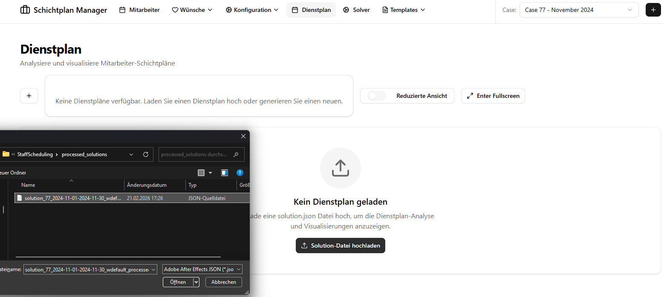Screen dimensions: 664x297
Task: Click Enter Fullscreen button
Action: click(x=493, y=96)
